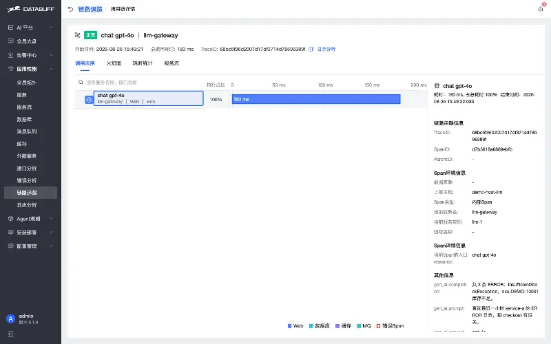Viewport: 551px width, 344px height.
Task: Click the web span icon for chat gpt-4o
Action: coord(89,100)
